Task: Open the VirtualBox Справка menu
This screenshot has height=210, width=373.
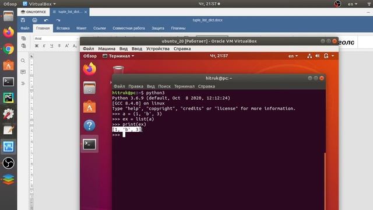Action: (182, 48)
